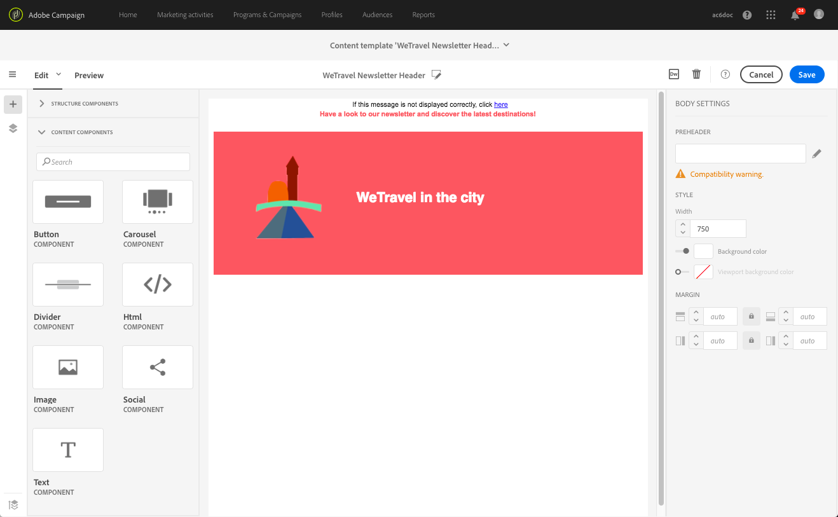Open Programs & Campaigns menu
838x517 pixels.
pos(267,15)
